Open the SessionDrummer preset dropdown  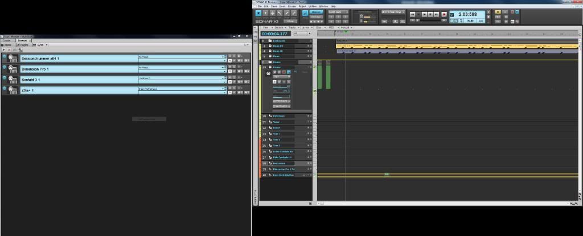[224, 58]
